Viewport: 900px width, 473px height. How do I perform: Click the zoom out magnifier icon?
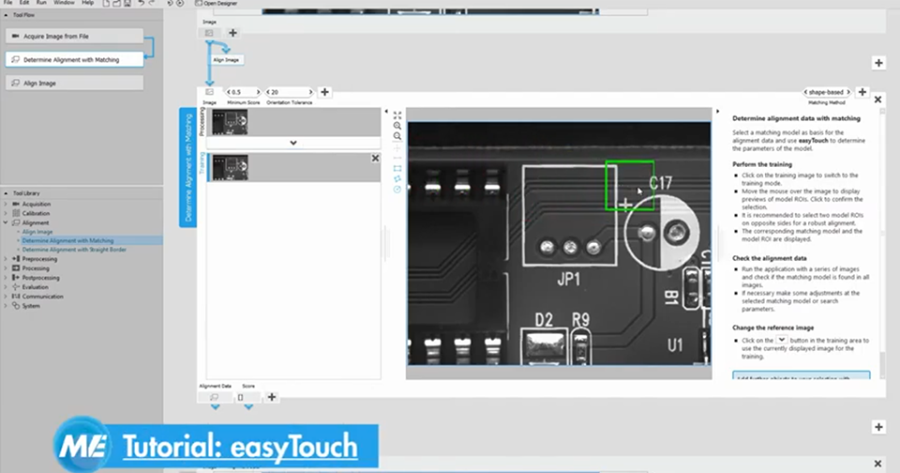(x=397, y=136)
